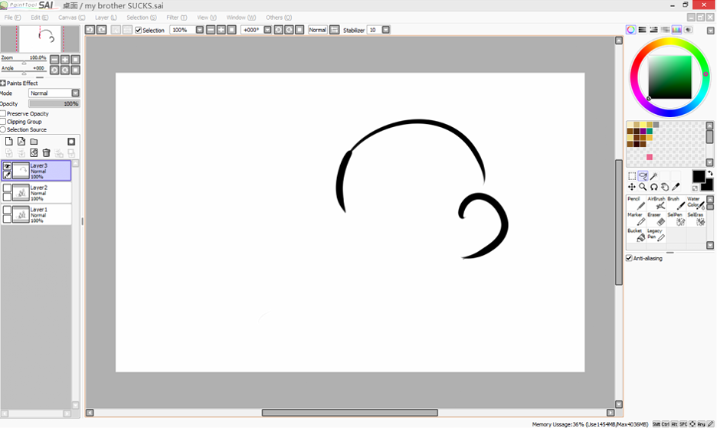Viewport: 717px width, 428px height.
Task: Expand the 100% zoom level dropdown
Action: point(199,30)
